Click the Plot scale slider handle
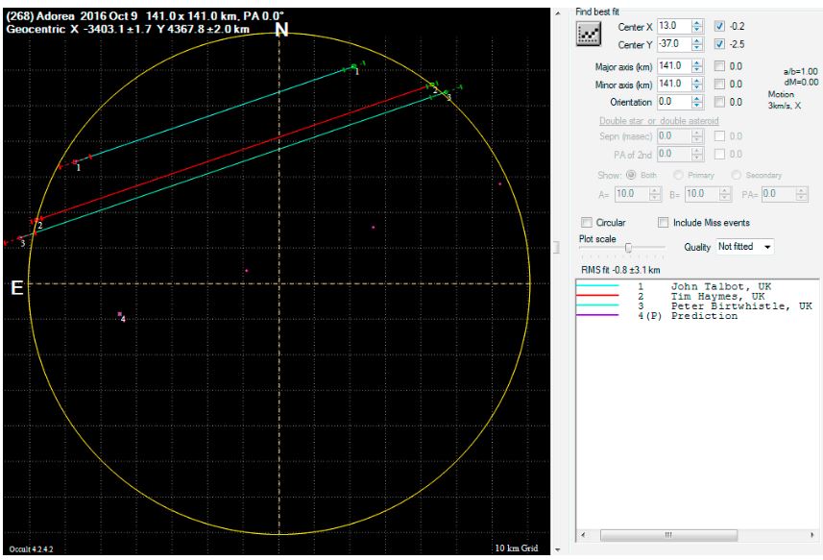Viewport: 823px width, 560px height. (x=626, y=248)
